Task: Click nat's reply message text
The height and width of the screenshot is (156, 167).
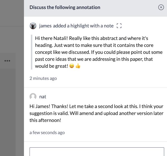Action: [96, 113]
